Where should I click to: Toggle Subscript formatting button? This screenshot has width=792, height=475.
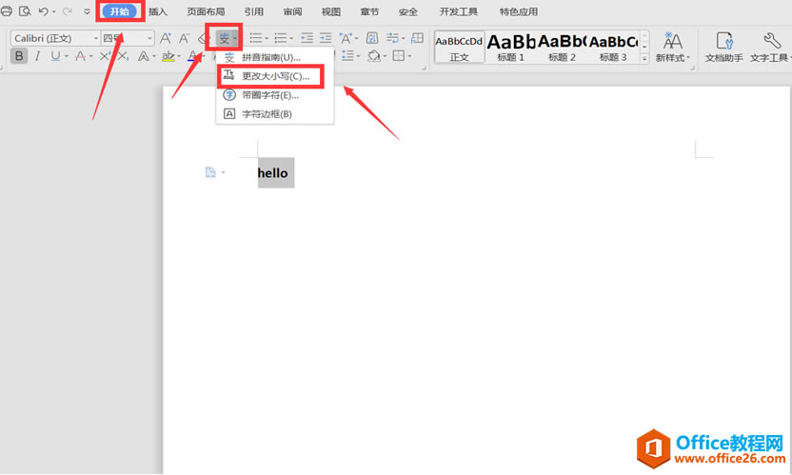[x=123, y=56]
